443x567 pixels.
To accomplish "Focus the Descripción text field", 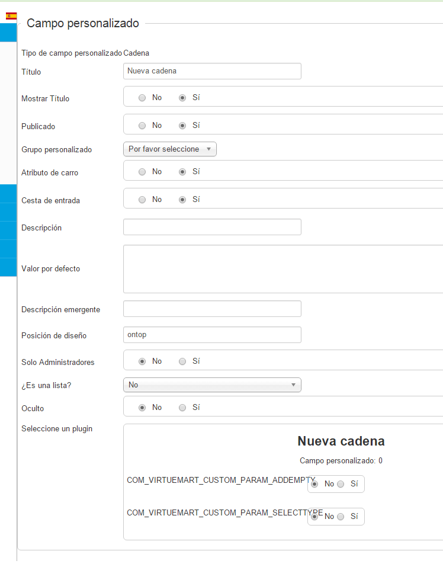I will click(x=212, y=227).
